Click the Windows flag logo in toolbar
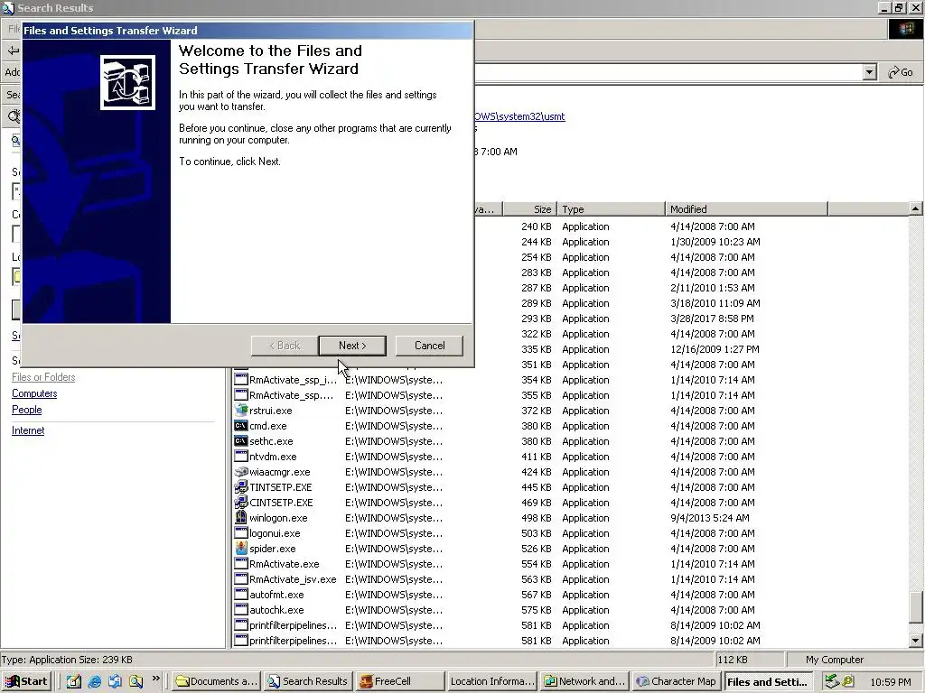The height and width of the screenshot is (693, 925). point(905,30)
